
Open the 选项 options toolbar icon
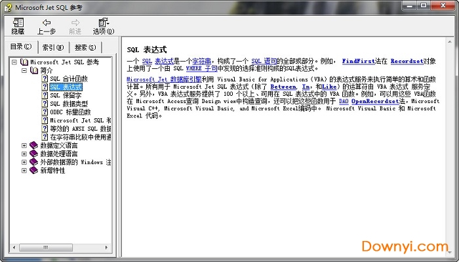(x=104, y=22)
